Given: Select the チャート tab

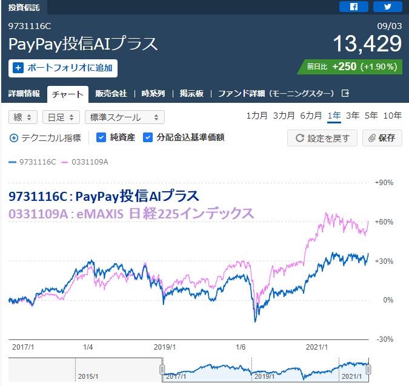Looking at the screenshot, I should point(67,94).
